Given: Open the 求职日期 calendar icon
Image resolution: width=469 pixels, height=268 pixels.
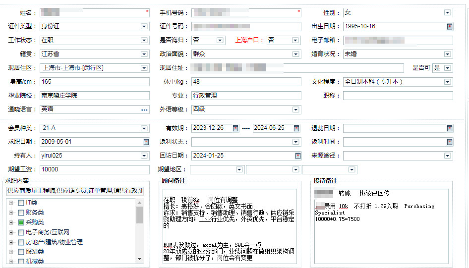Looking at the screenshot, I should pyautogui.click(x=146, y=142).
